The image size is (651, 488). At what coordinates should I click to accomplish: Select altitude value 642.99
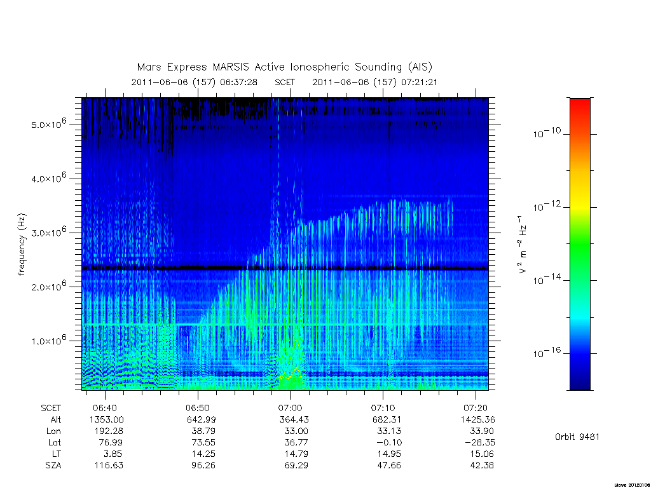[201, 419]
